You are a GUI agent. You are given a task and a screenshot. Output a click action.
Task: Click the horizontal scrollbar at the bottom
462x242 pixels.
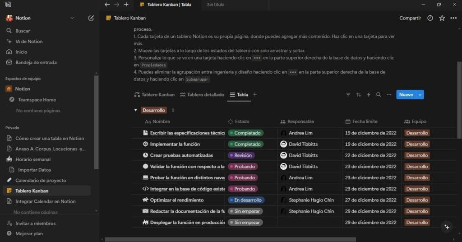pos(231,239)
